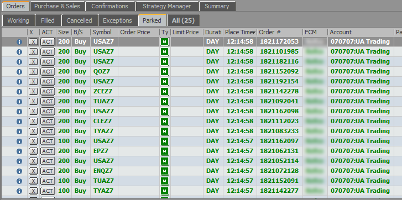The image size is (402, 200).
Task: Click the Account column header
Action: click(x=361, y=32)
